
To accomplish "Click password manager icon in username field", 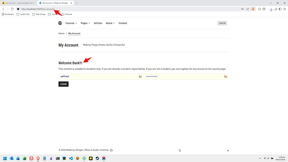I will pos(140,76).
